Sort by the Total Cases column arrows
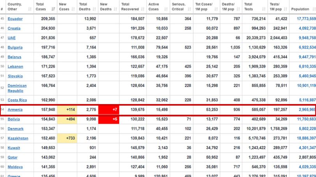Screen dimensions: 316x177 coord(53,9)
